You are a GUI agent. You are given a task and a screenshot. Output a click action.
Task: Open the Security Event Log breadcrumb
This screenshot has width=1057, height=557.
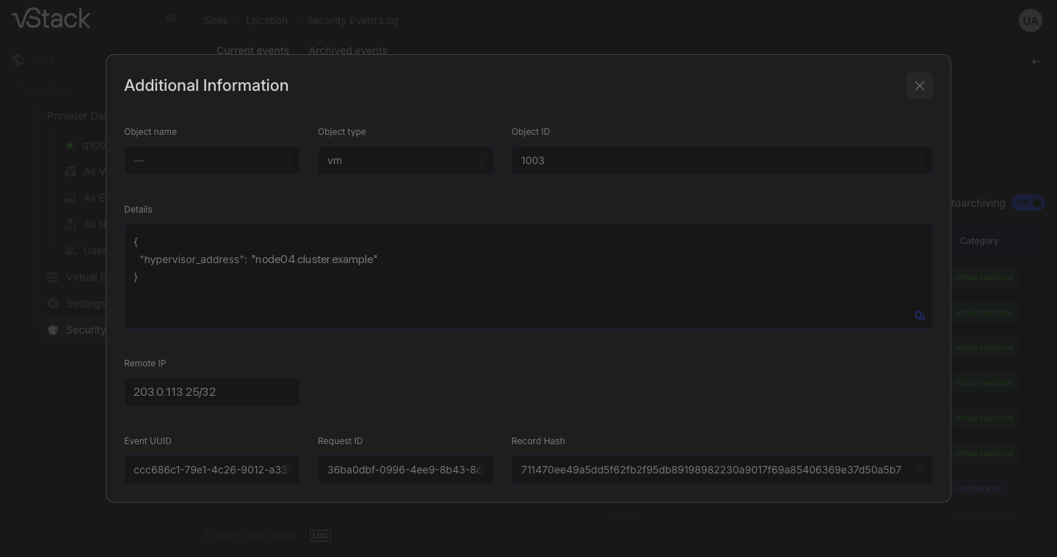(x=352, y=21)
